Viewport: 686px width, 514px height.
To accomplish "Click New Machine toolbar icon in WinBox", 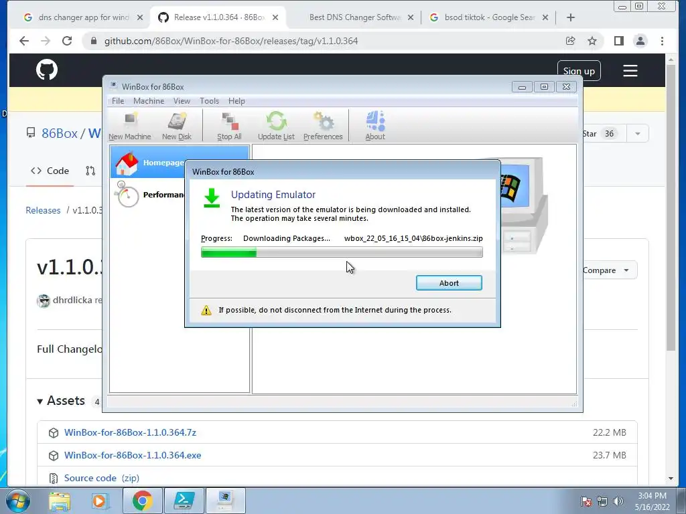I will click(129, 125).
